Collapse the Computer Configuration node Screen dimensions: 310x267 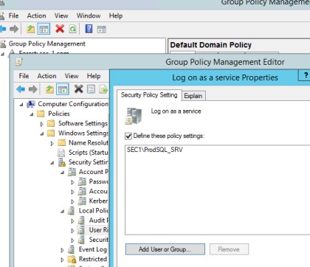(21, 105)
